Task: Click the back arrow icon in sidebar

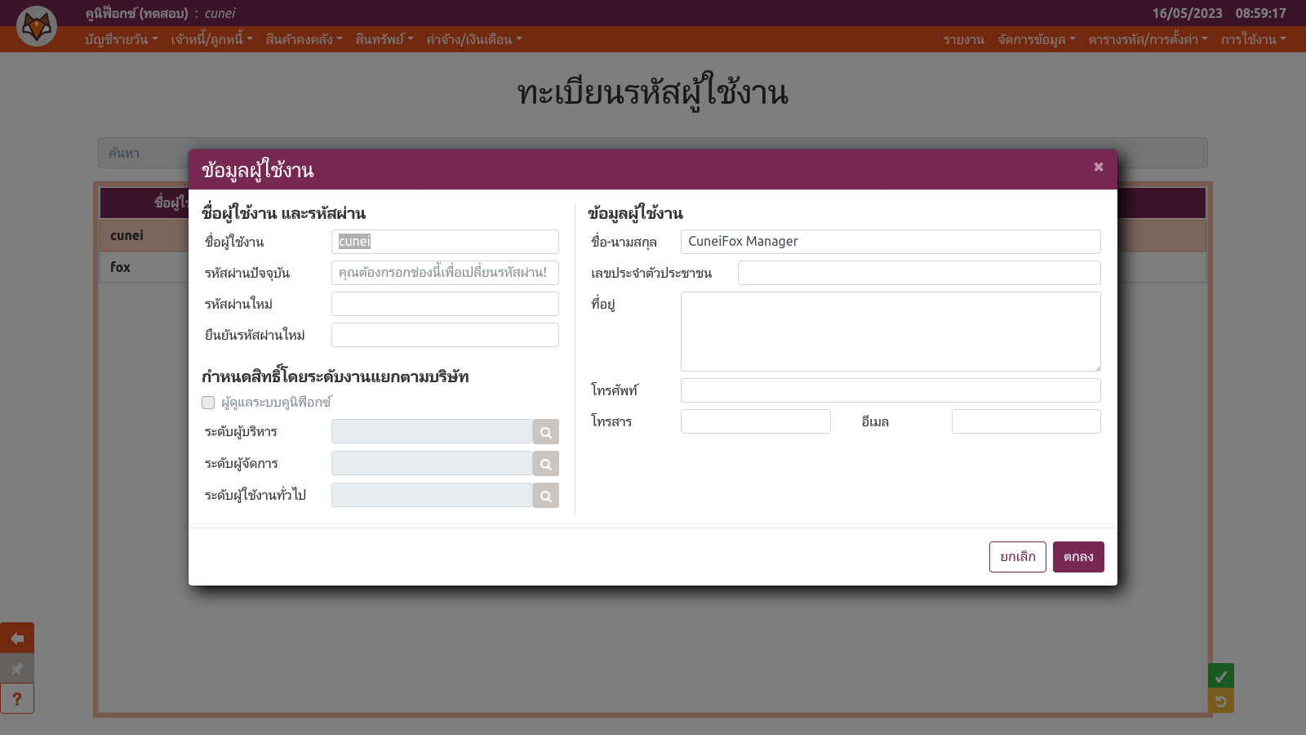Action: click(17, 638)
